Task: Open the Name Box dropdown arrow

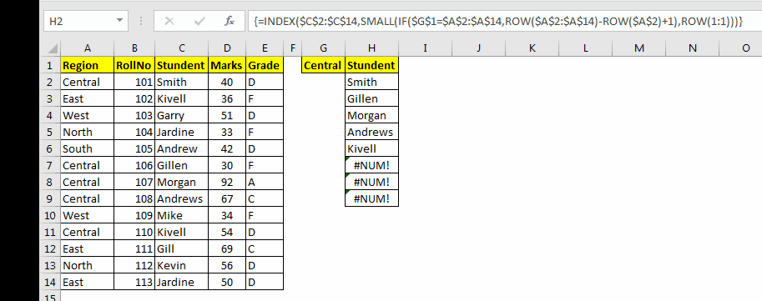Action: pos(119,22)
